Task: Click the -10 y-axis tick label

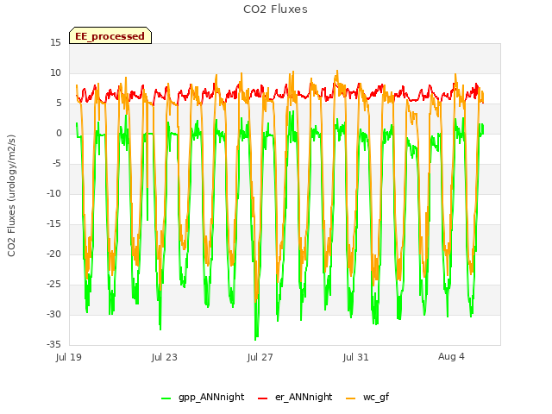Action: point(53,193)
